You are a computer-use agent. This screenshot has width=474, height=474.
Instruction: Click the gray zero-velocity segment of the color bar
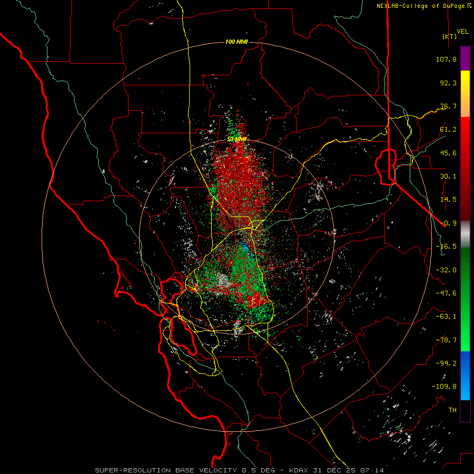click(465, 234)
